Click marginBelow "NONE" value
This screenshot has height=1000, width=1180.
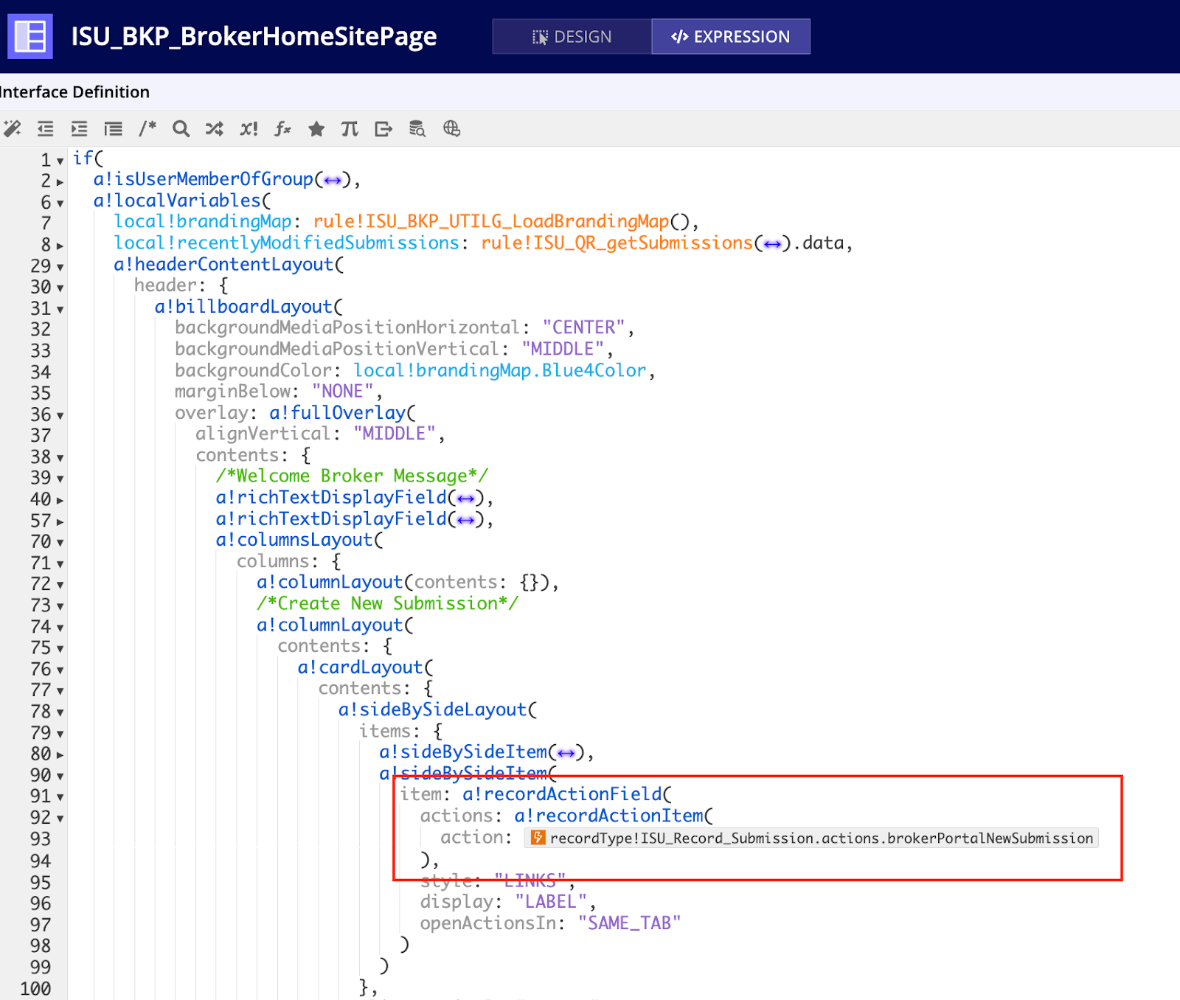click(343, 392)
